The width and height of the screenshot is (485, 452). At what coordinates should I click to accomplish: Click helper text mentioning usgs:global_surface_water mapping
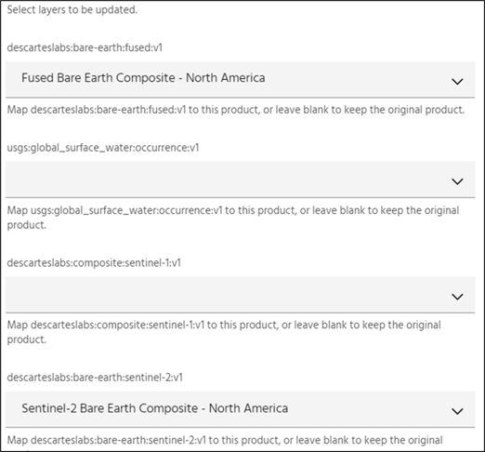point(233,218)
